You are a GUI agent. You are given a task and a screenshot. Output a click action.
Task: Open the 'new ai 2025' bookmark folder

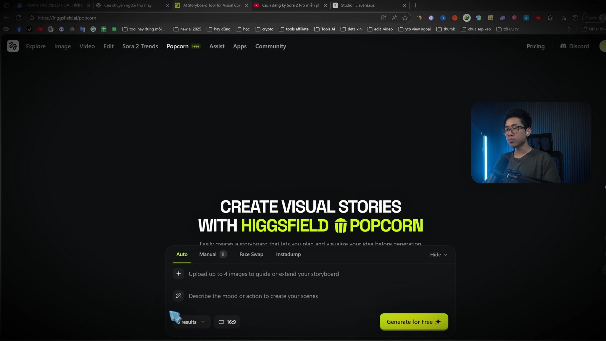tap(187, 29)
